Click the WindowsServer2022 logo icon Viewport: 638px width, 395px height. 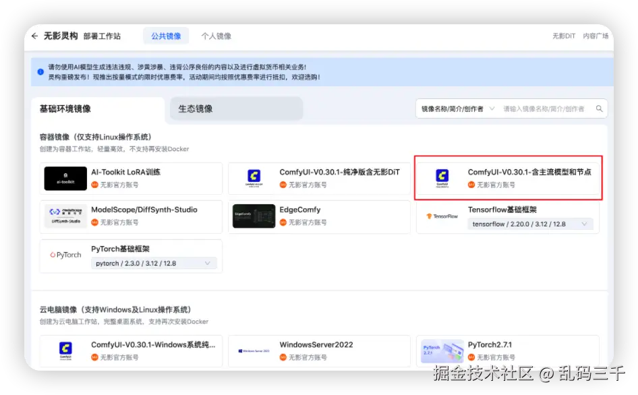coord(254,351)
